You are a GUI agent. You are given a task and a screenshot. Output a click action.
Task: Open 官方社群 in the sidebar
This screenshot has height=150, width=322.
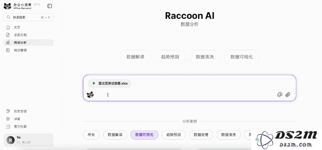(x=28, y=126)
